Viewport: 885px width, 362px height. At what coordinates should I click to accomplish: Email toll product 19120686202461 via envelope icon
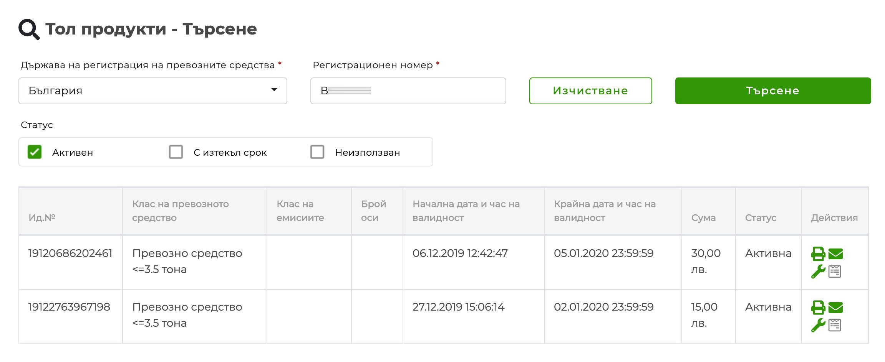(835, 254)
